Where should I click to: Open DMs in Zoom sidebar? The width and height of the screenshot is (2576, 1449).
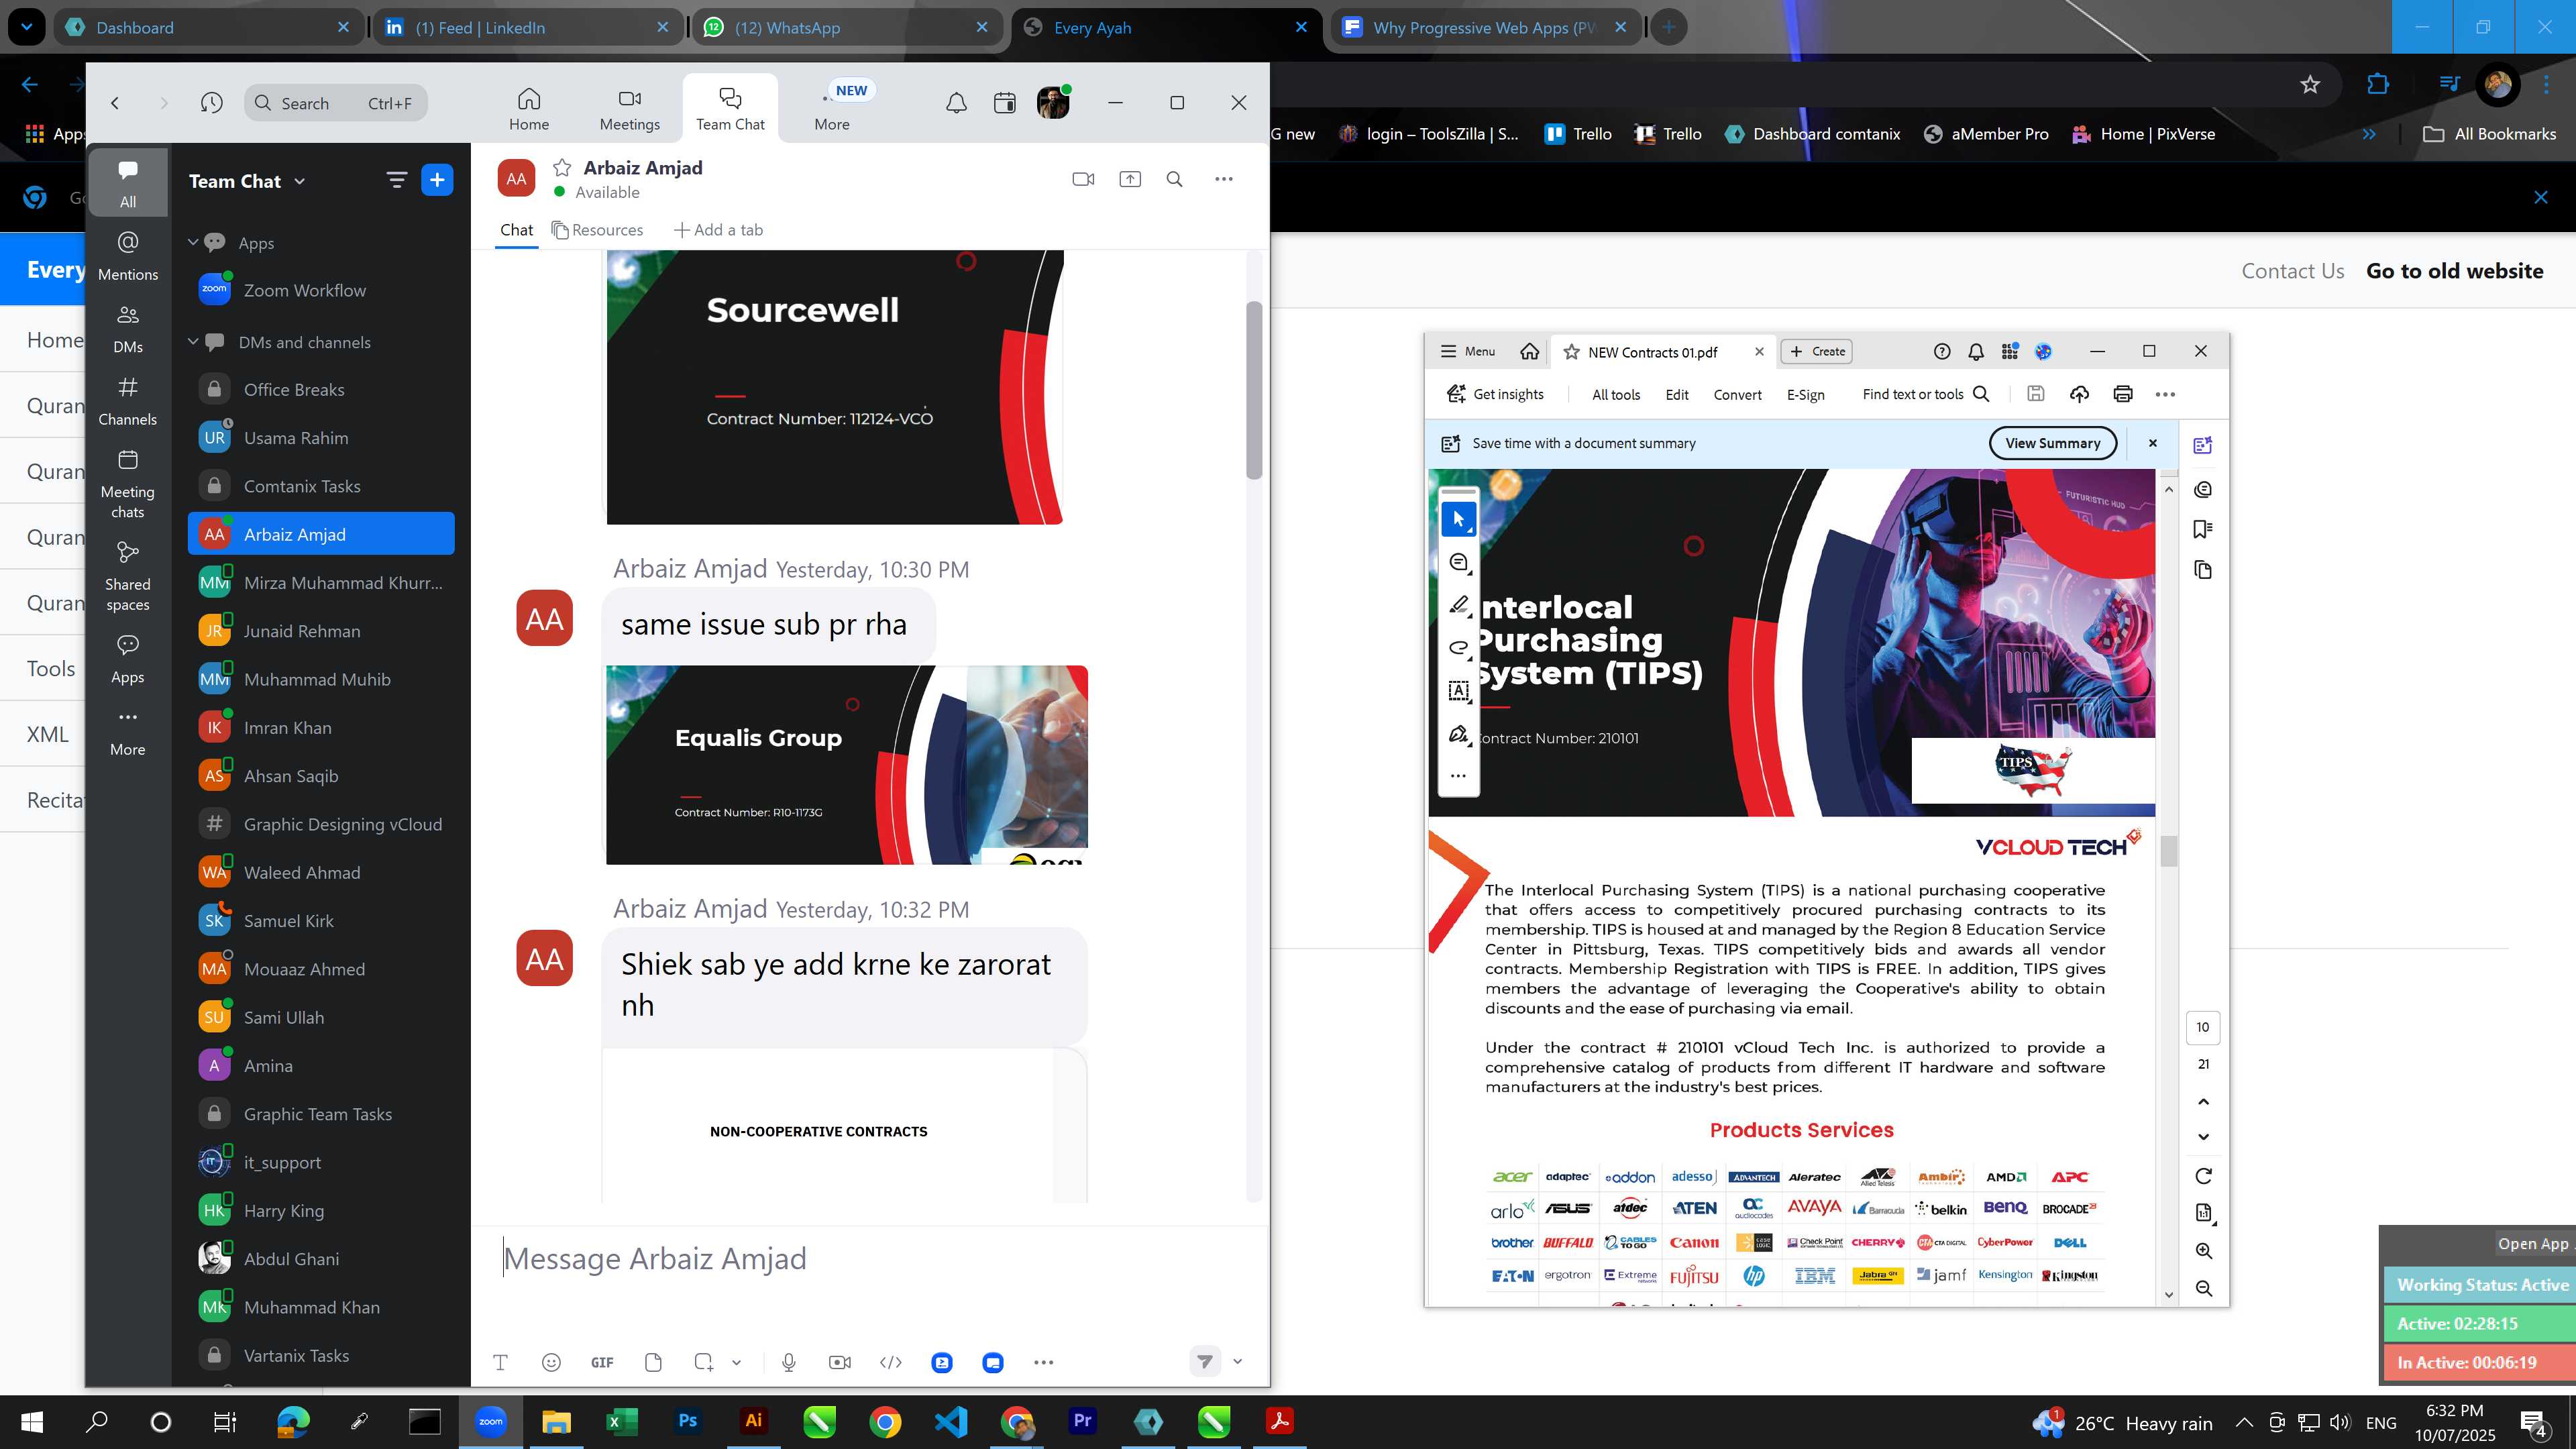click(x=127, y=328)
